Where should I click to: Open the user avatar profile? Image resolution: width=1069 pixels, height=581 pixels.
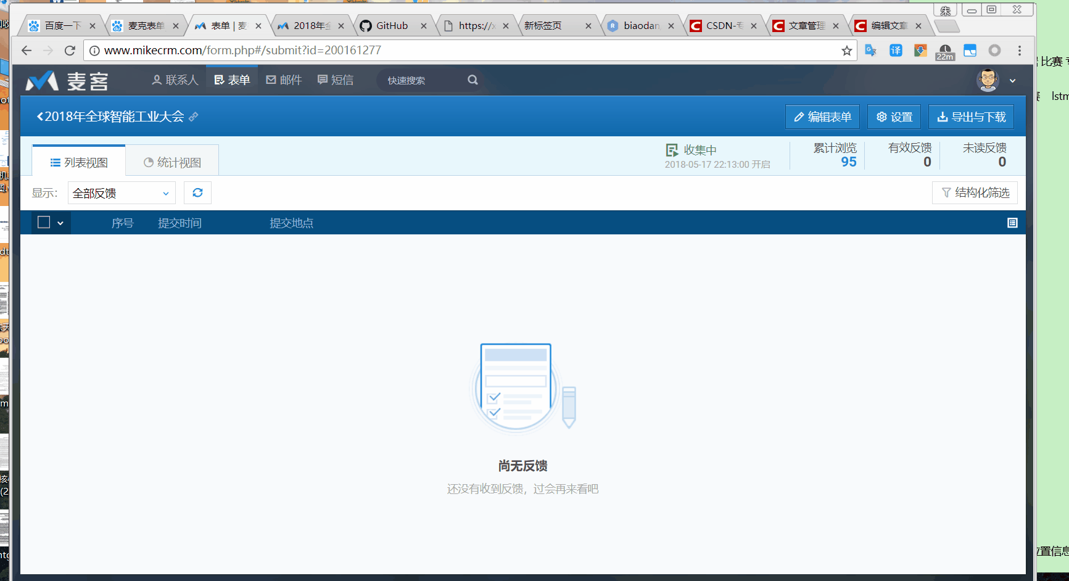(x=988, y=80)
